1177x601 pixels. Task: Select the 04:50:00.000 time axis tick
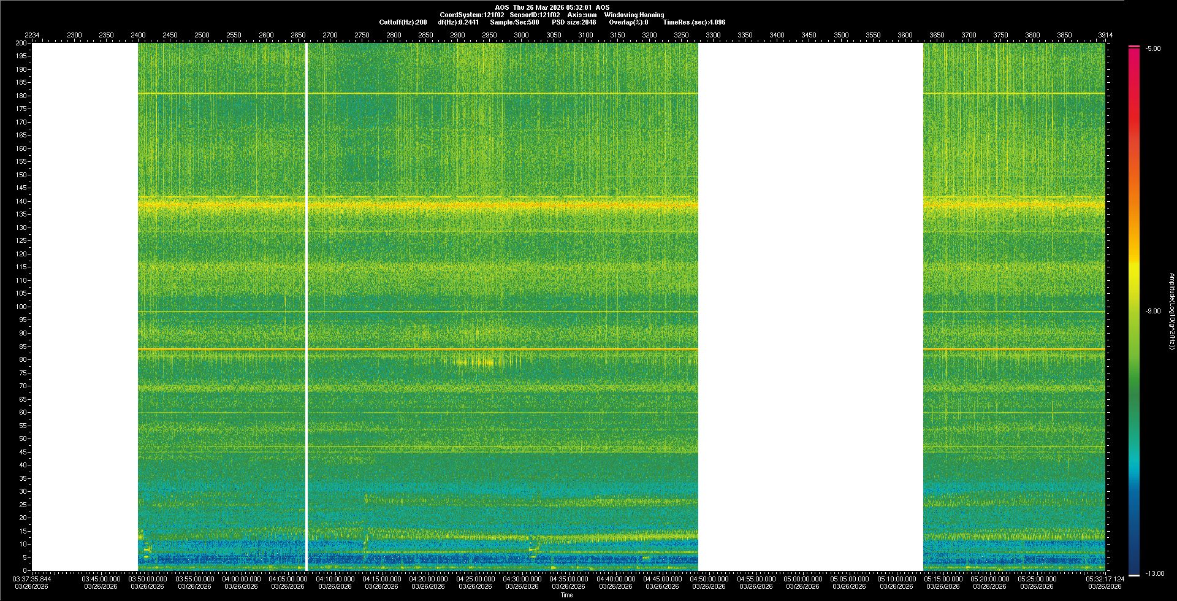[709, 579]
